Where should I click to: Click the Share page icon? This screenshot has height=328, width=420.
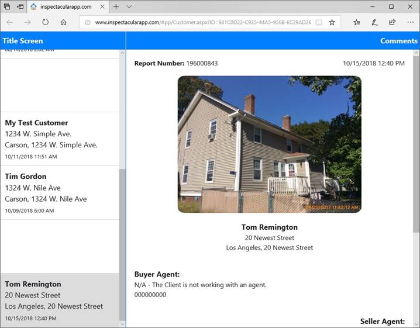pos(392,22)
